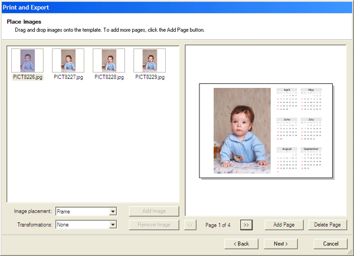Click the Add Page button
Image resolution: width=354 pixels, height=256 pixels.
click(284, 225)
